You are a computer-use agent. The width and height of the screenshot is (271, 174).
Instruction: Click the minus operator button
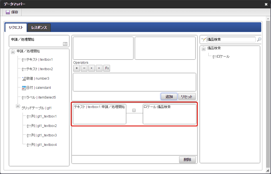84,68
